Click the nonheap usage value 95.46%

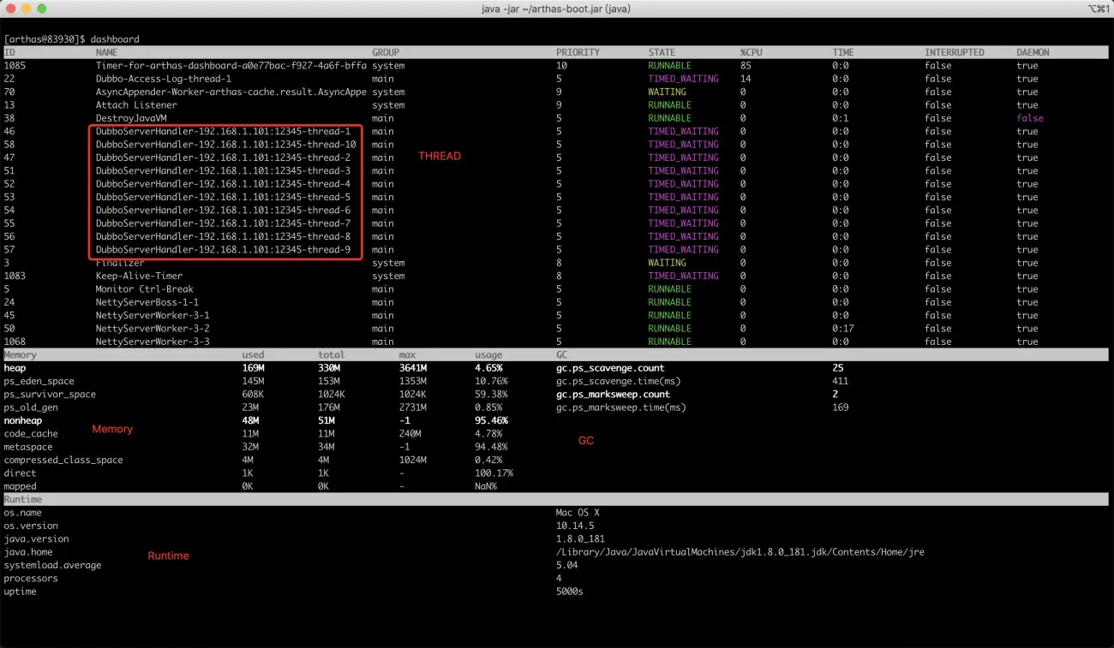click(x=491, y=421)
